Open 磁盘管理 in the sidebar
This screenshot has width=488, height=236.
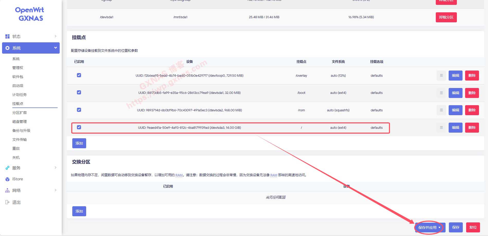(20, 122)
